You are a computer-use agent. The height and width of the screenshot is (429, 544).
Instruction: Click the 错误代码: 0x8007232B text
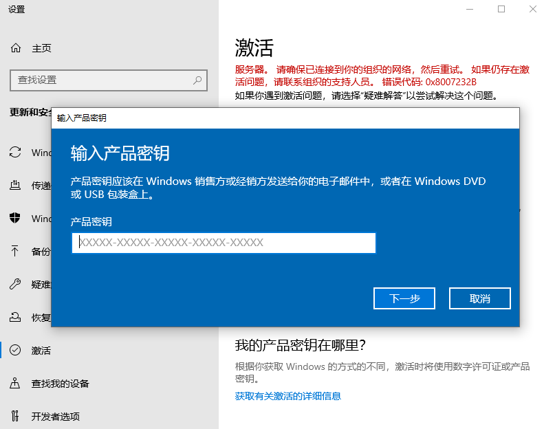(x=429, y=82)
